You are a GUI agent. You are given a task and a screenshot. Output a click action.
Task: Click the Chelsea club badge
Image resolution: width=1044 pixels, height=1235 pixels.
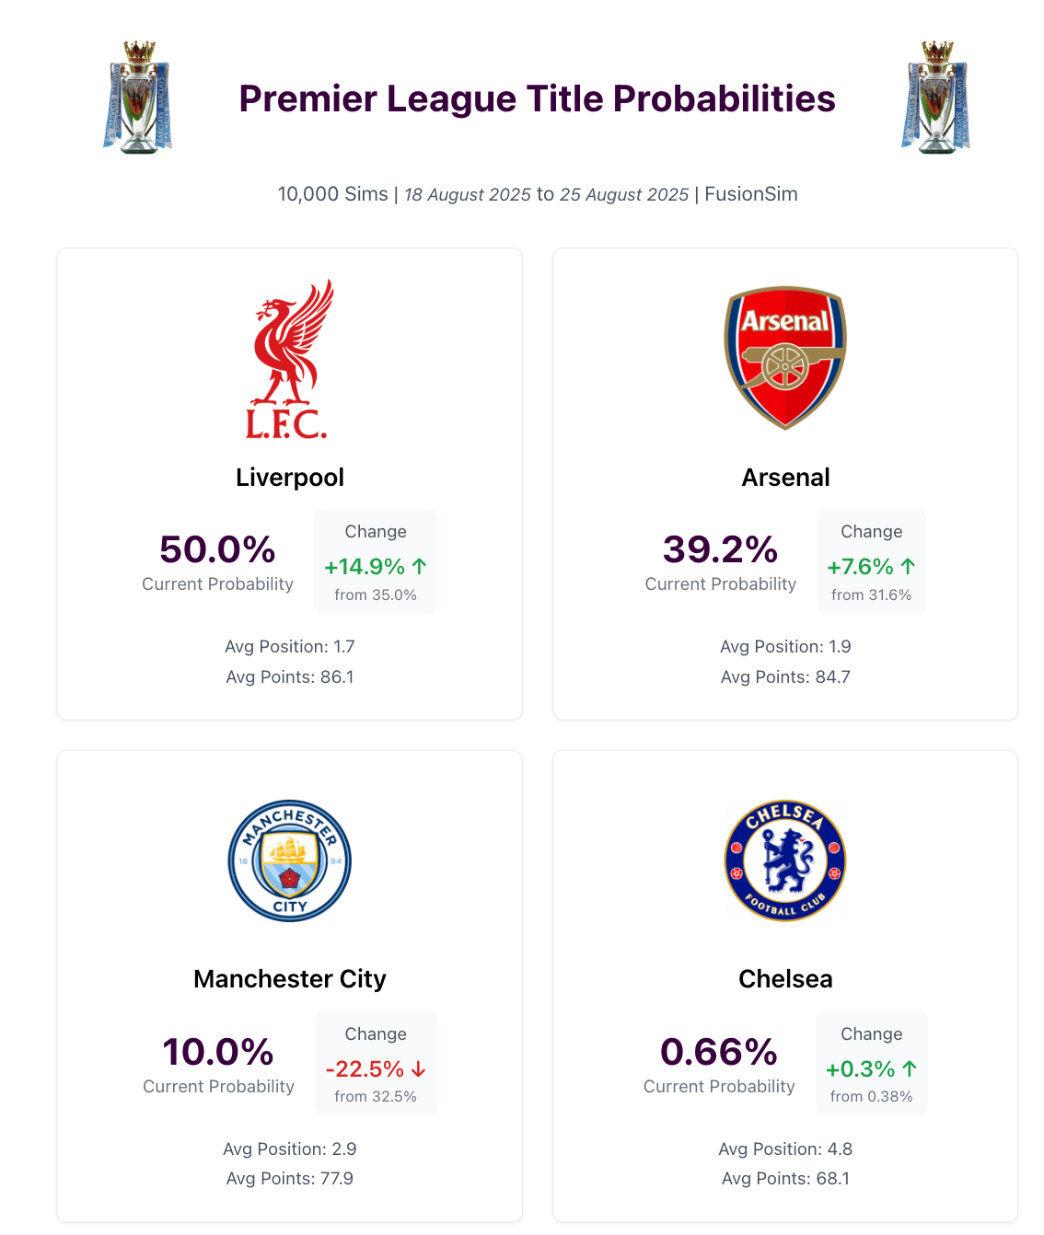(785, 860)
